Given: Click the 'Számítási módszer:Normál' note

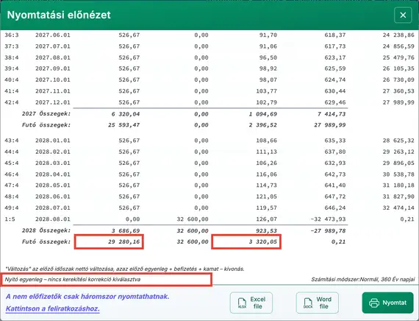Looking at the screenshot, I should (x=363, y=280).
